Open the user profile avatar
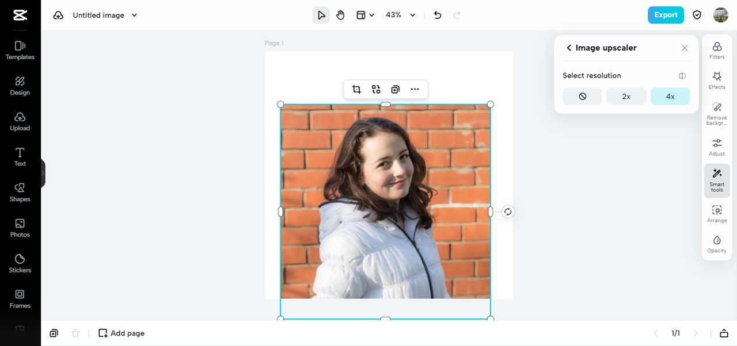Image resolution: width=737 pixels, height=346 pixels. (x=721, y=15)
